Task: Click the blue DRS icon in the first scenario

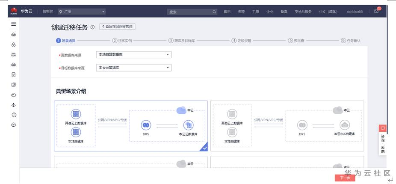Action: (146, 125)
